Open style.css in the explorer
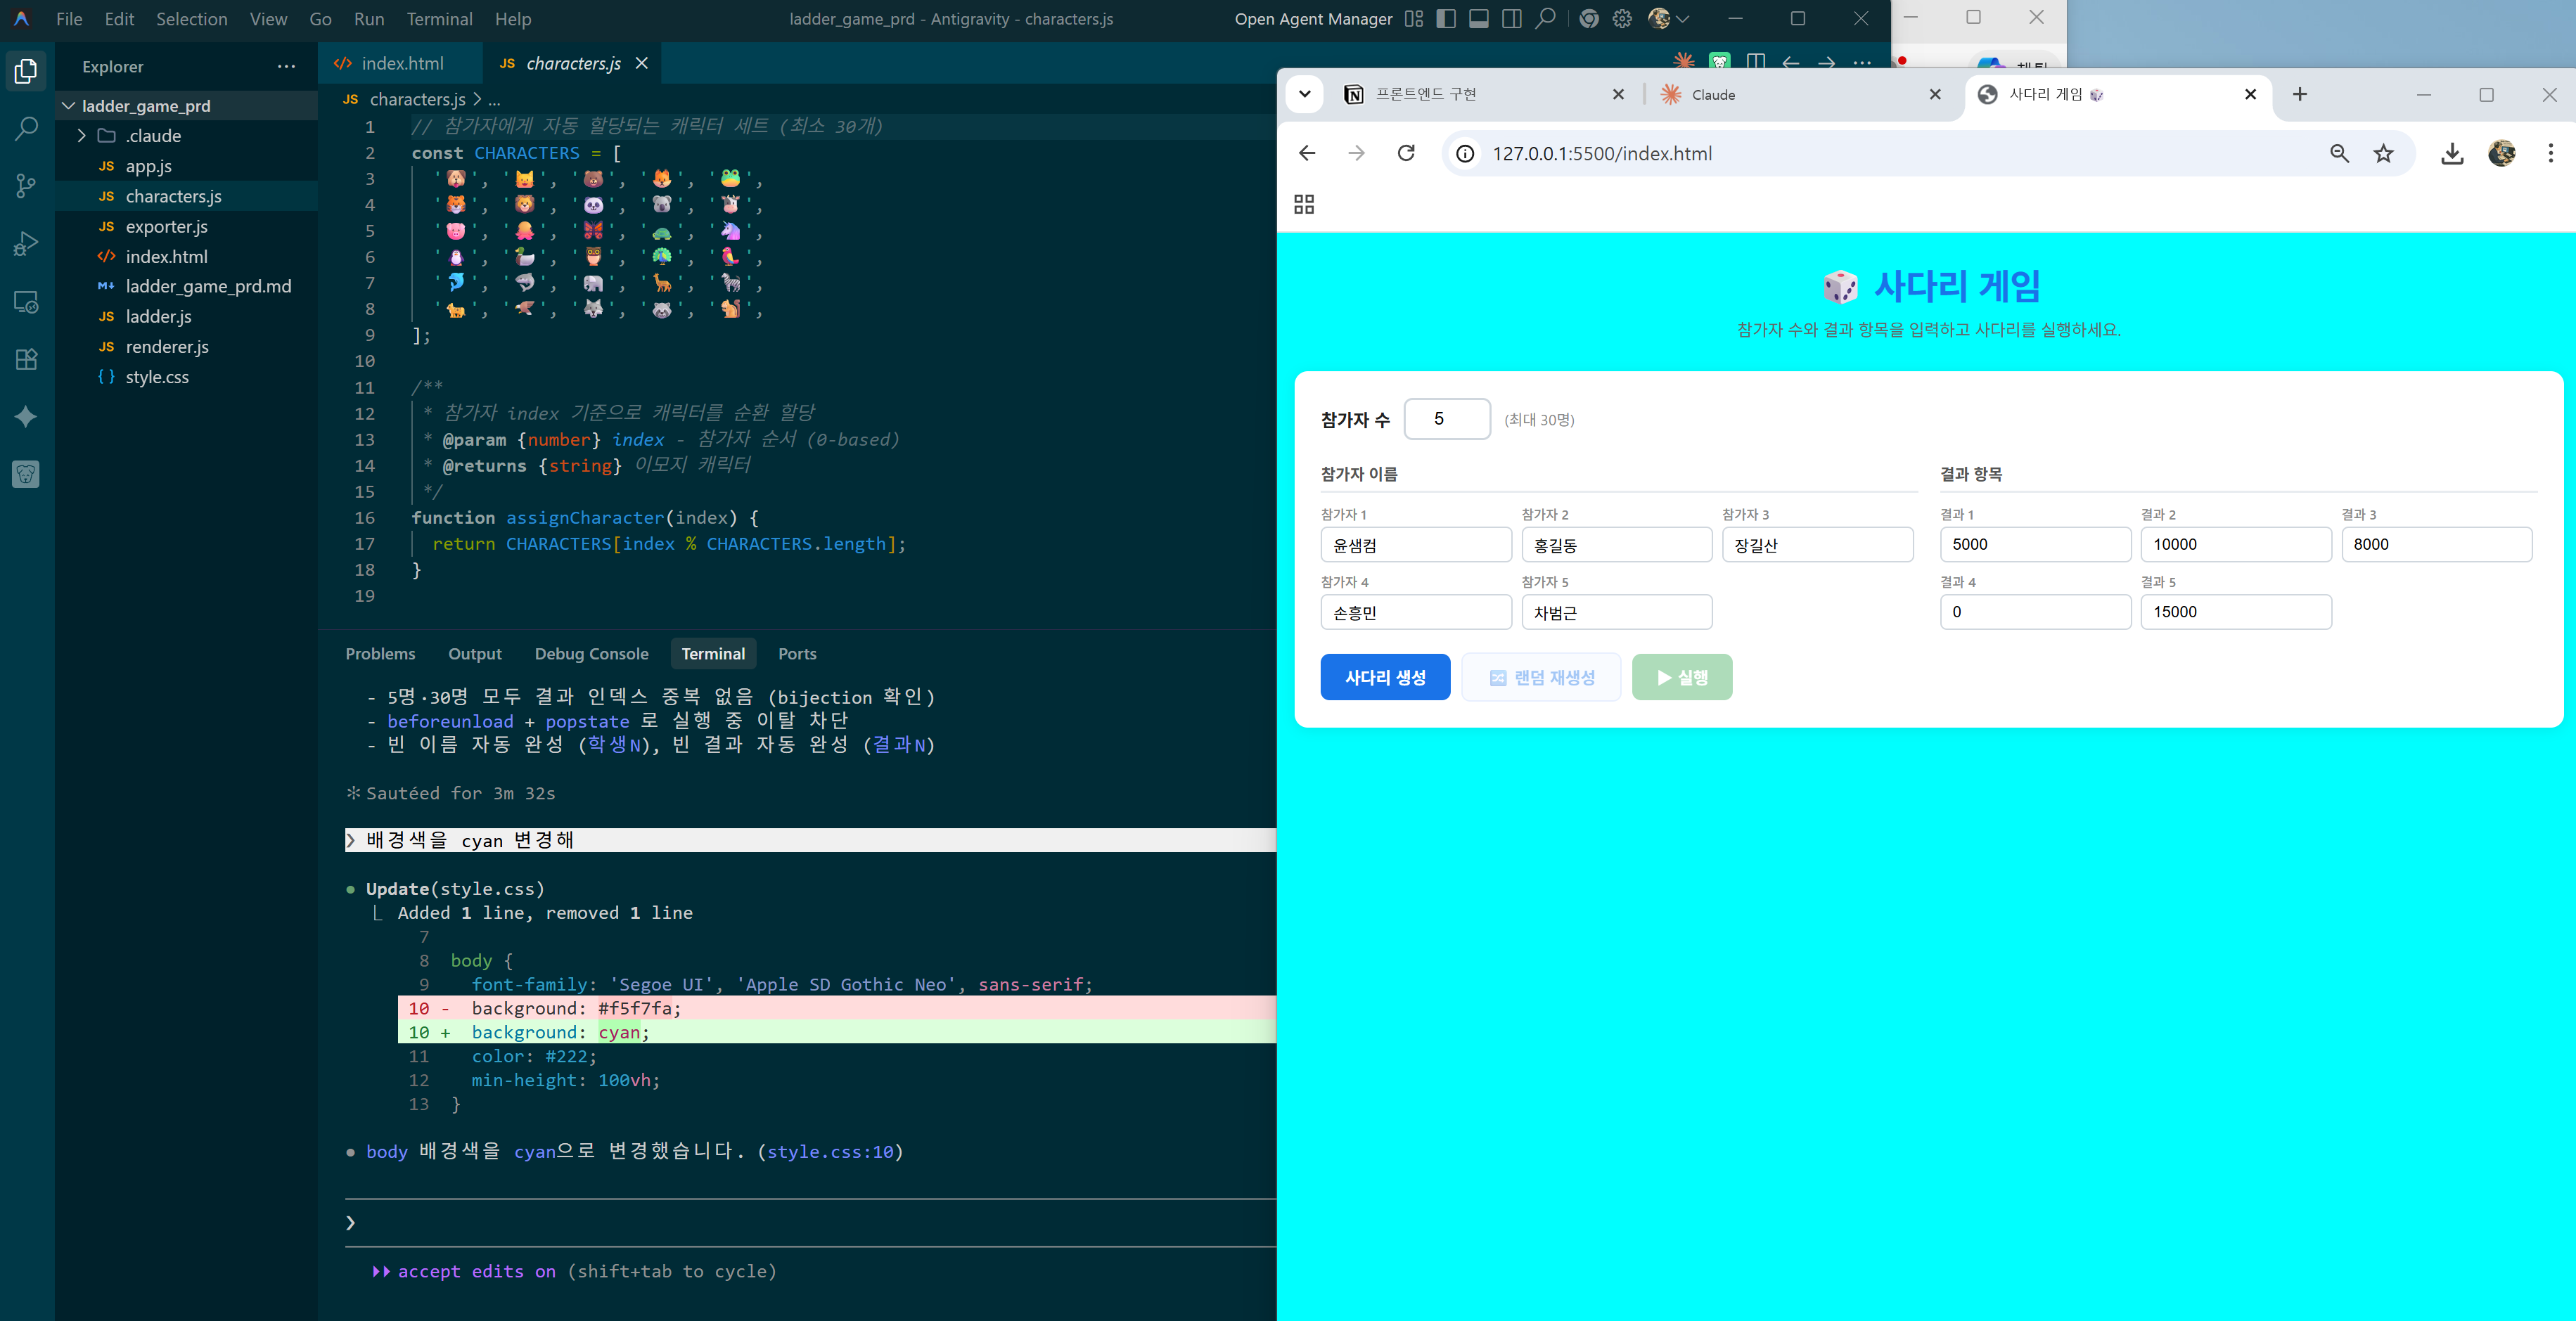Image resolution: width=2576 pixels, height=1321 pixels. 157,377
